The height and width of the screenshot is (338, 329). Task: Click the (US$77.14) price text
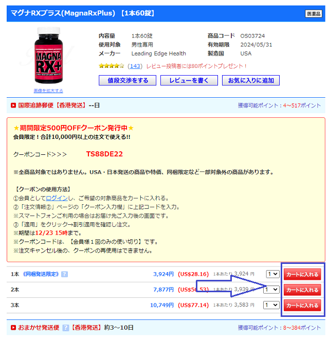(x=193, y=305)
